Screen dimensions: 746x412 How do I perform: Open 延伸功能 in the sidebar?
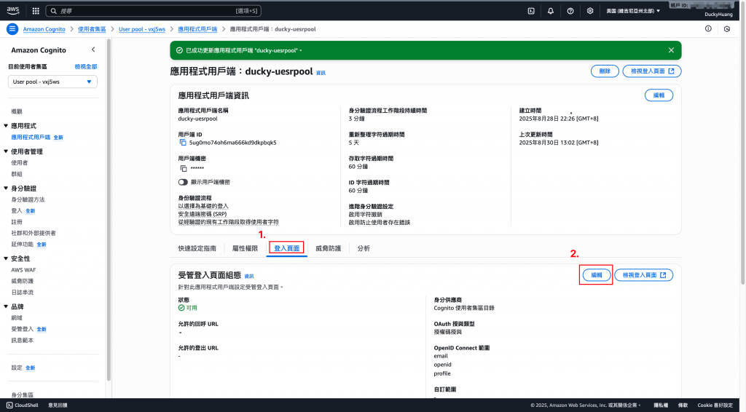(x=23, y=245)
